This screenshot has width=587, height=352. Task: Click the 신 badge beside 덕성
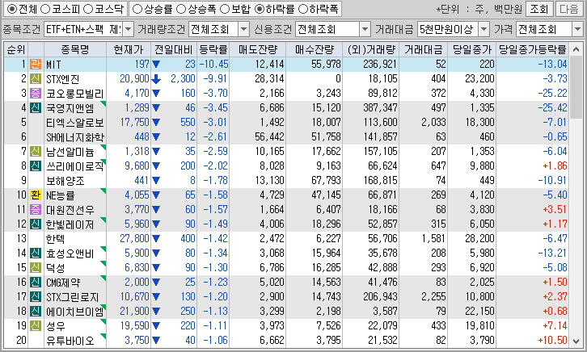coord(36,267)
